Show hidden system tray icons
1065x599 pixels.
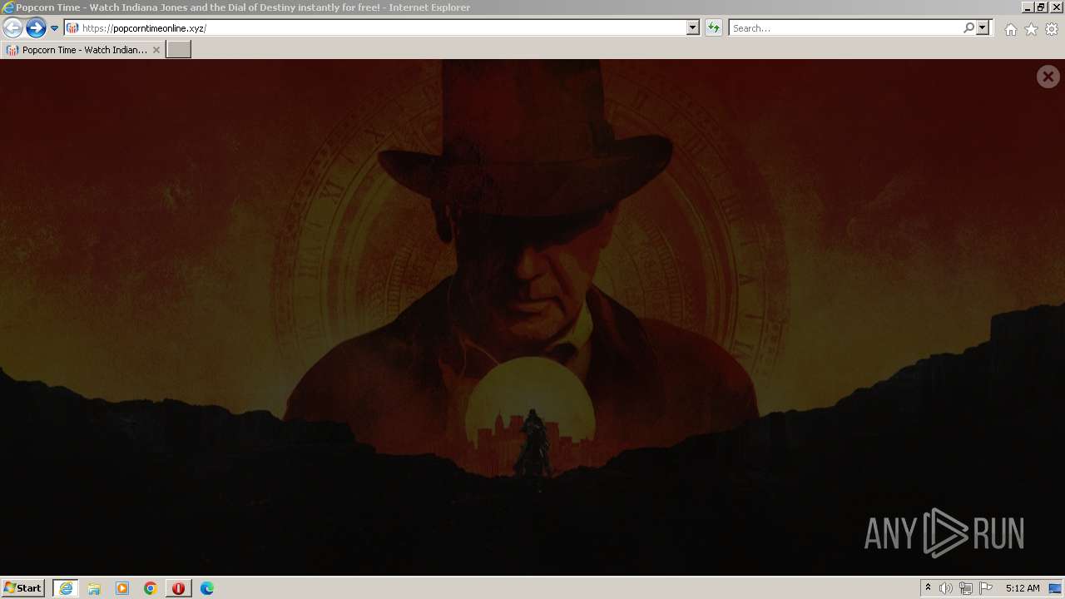[x=928, y=588]
